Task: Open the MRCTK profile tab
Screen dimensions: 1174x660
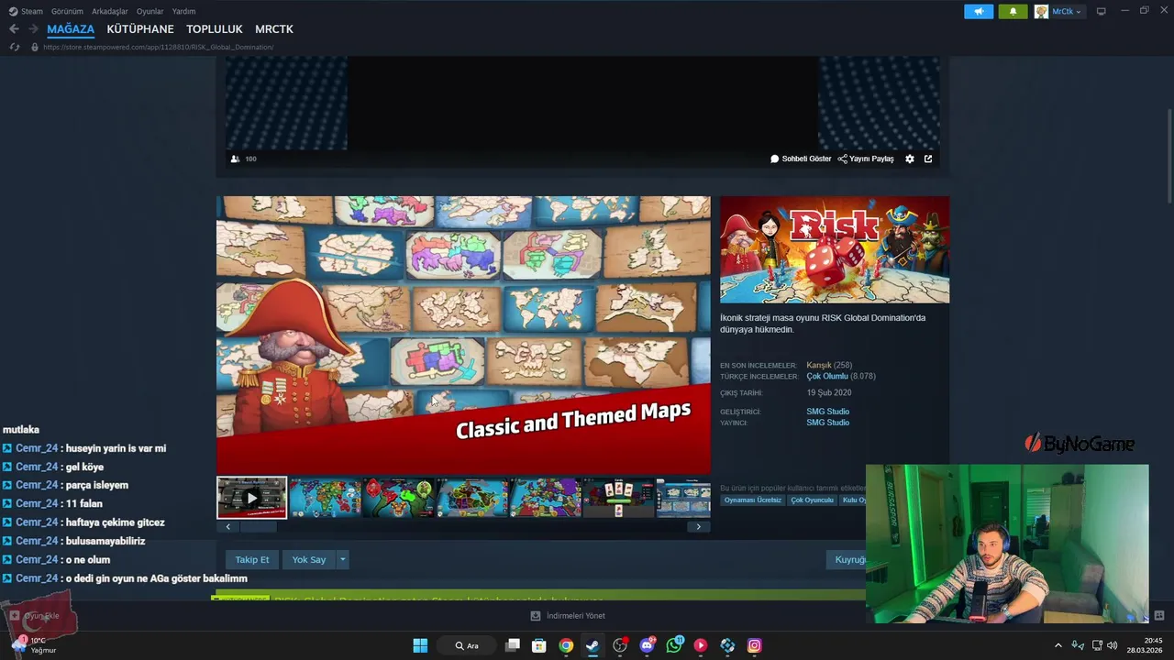Action: pyautogui.click(x=274, y=29)
